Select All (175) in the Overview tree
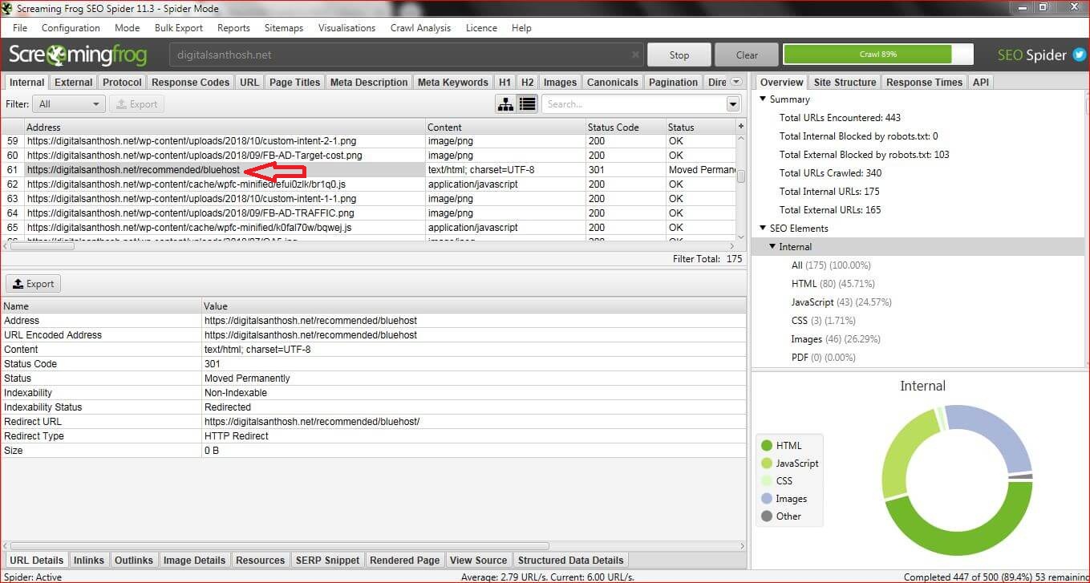 831,265
